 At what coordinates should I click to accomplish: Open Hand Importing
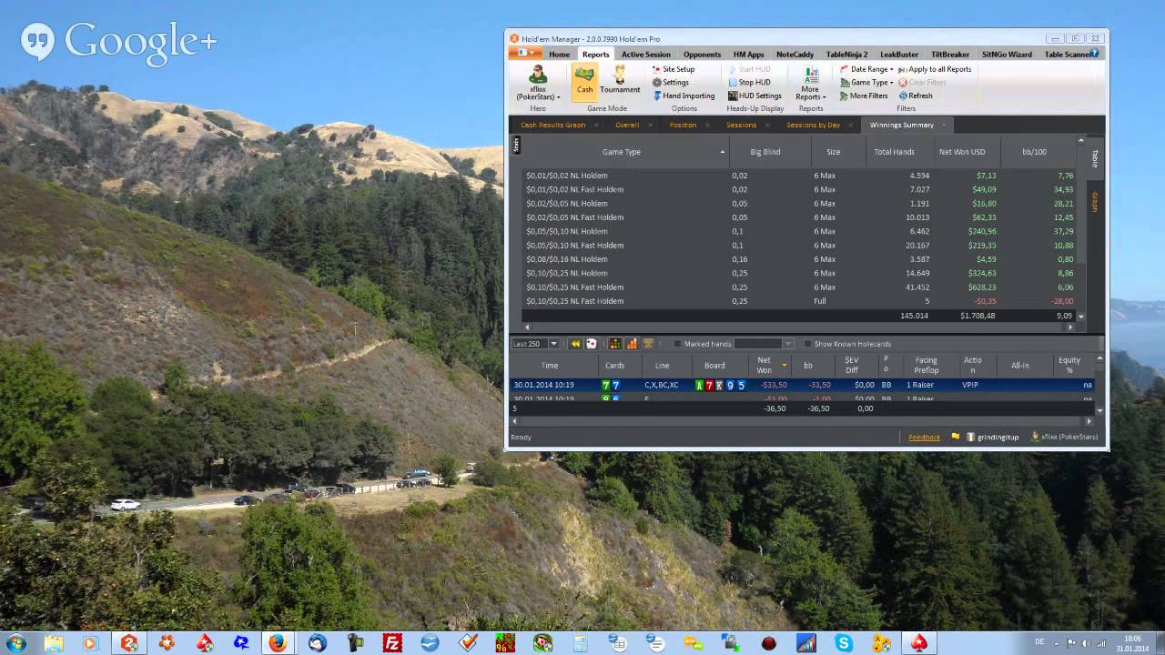pyautogui.click(x=684, y=96)
